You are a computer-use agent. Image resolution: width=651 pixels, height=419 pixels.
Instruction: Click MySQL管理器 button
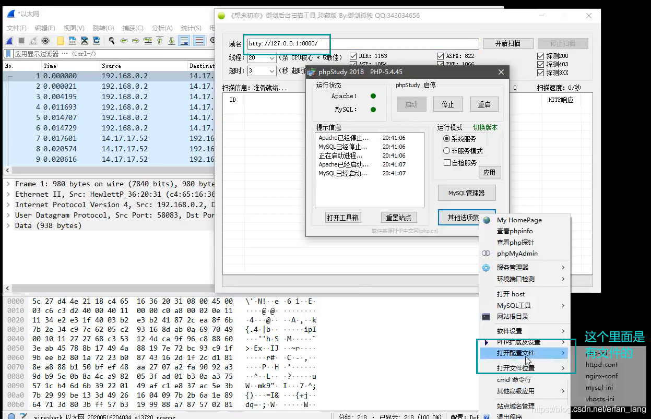coord(467,193)
